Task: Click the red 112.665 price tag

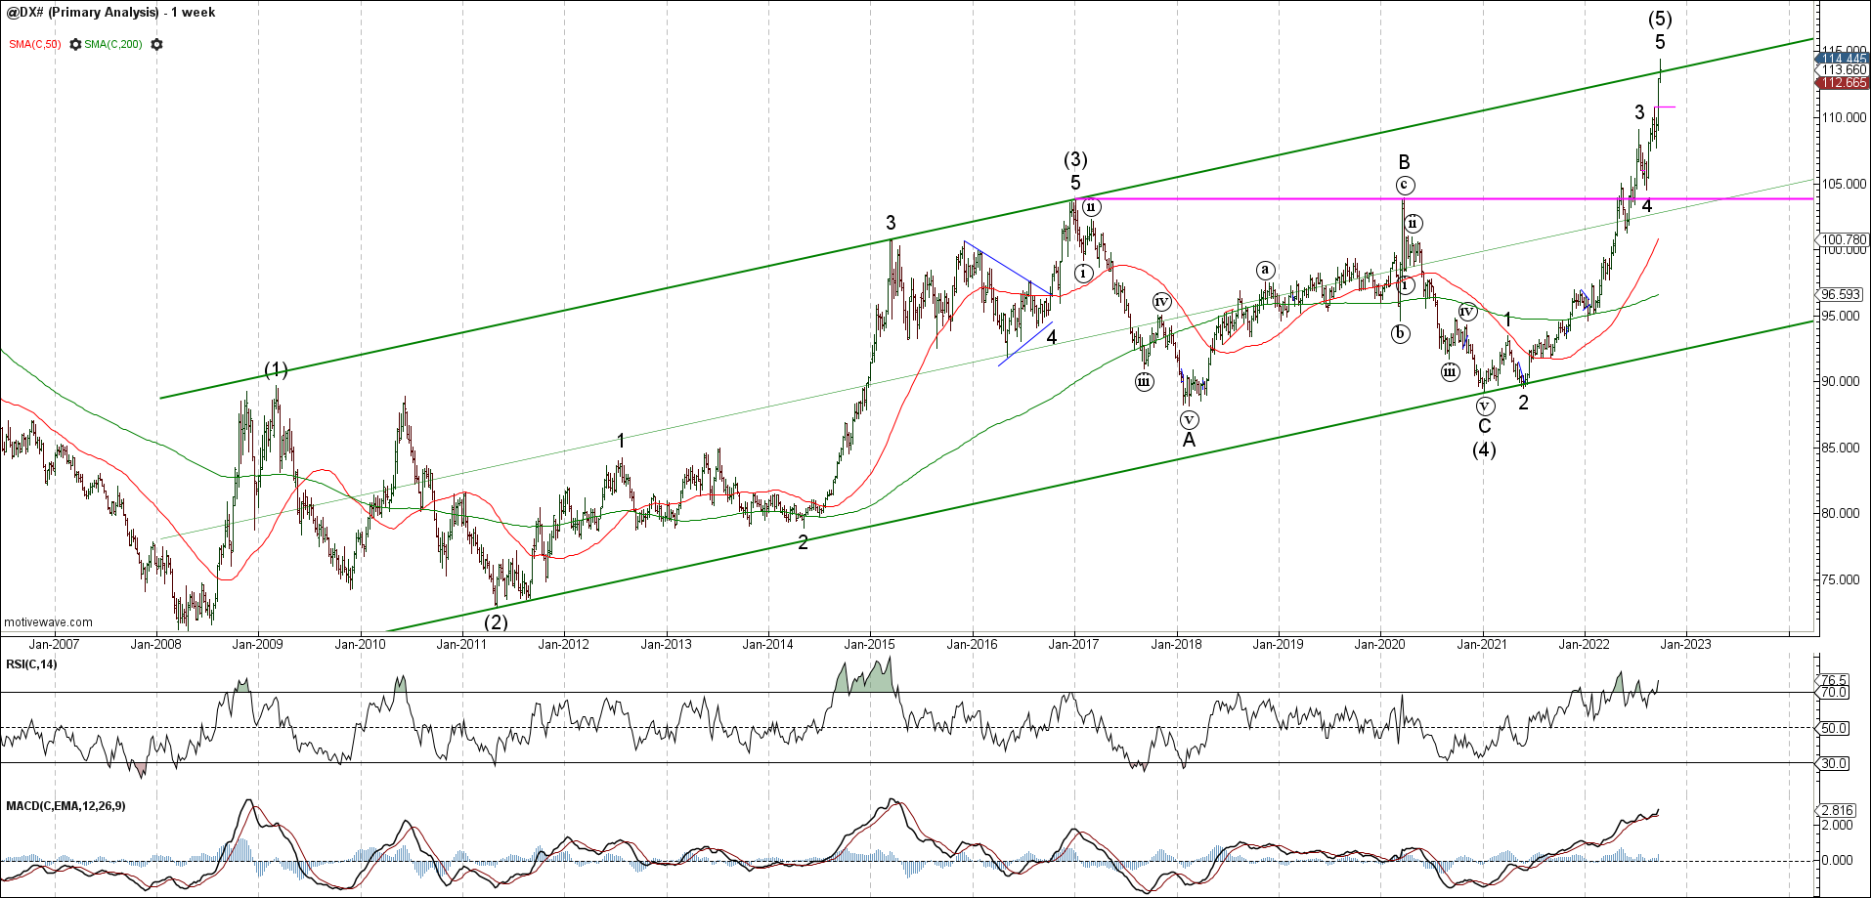Action: (1843, 83)
